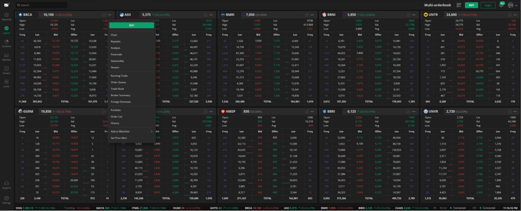The width and height of the screenshot is (521, 211).
Task: Click slashed-square icon in BBRI panel header
Action: pyautogui.click(x=408, y=111)
